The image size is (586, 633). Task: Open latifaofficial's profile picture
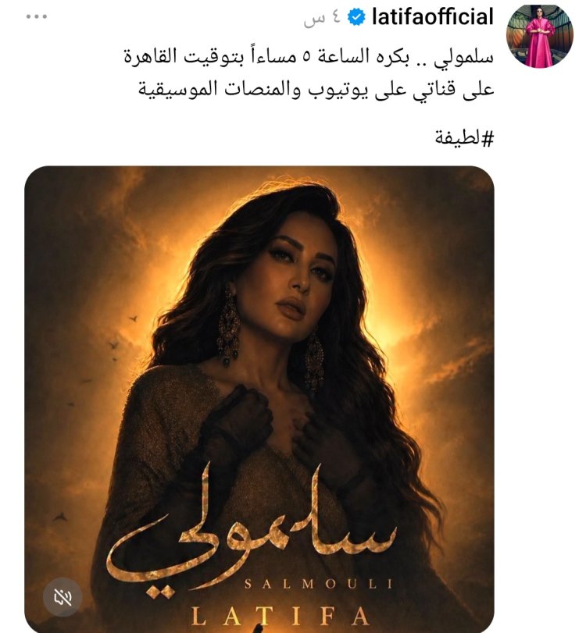click(x=540, y=36)
